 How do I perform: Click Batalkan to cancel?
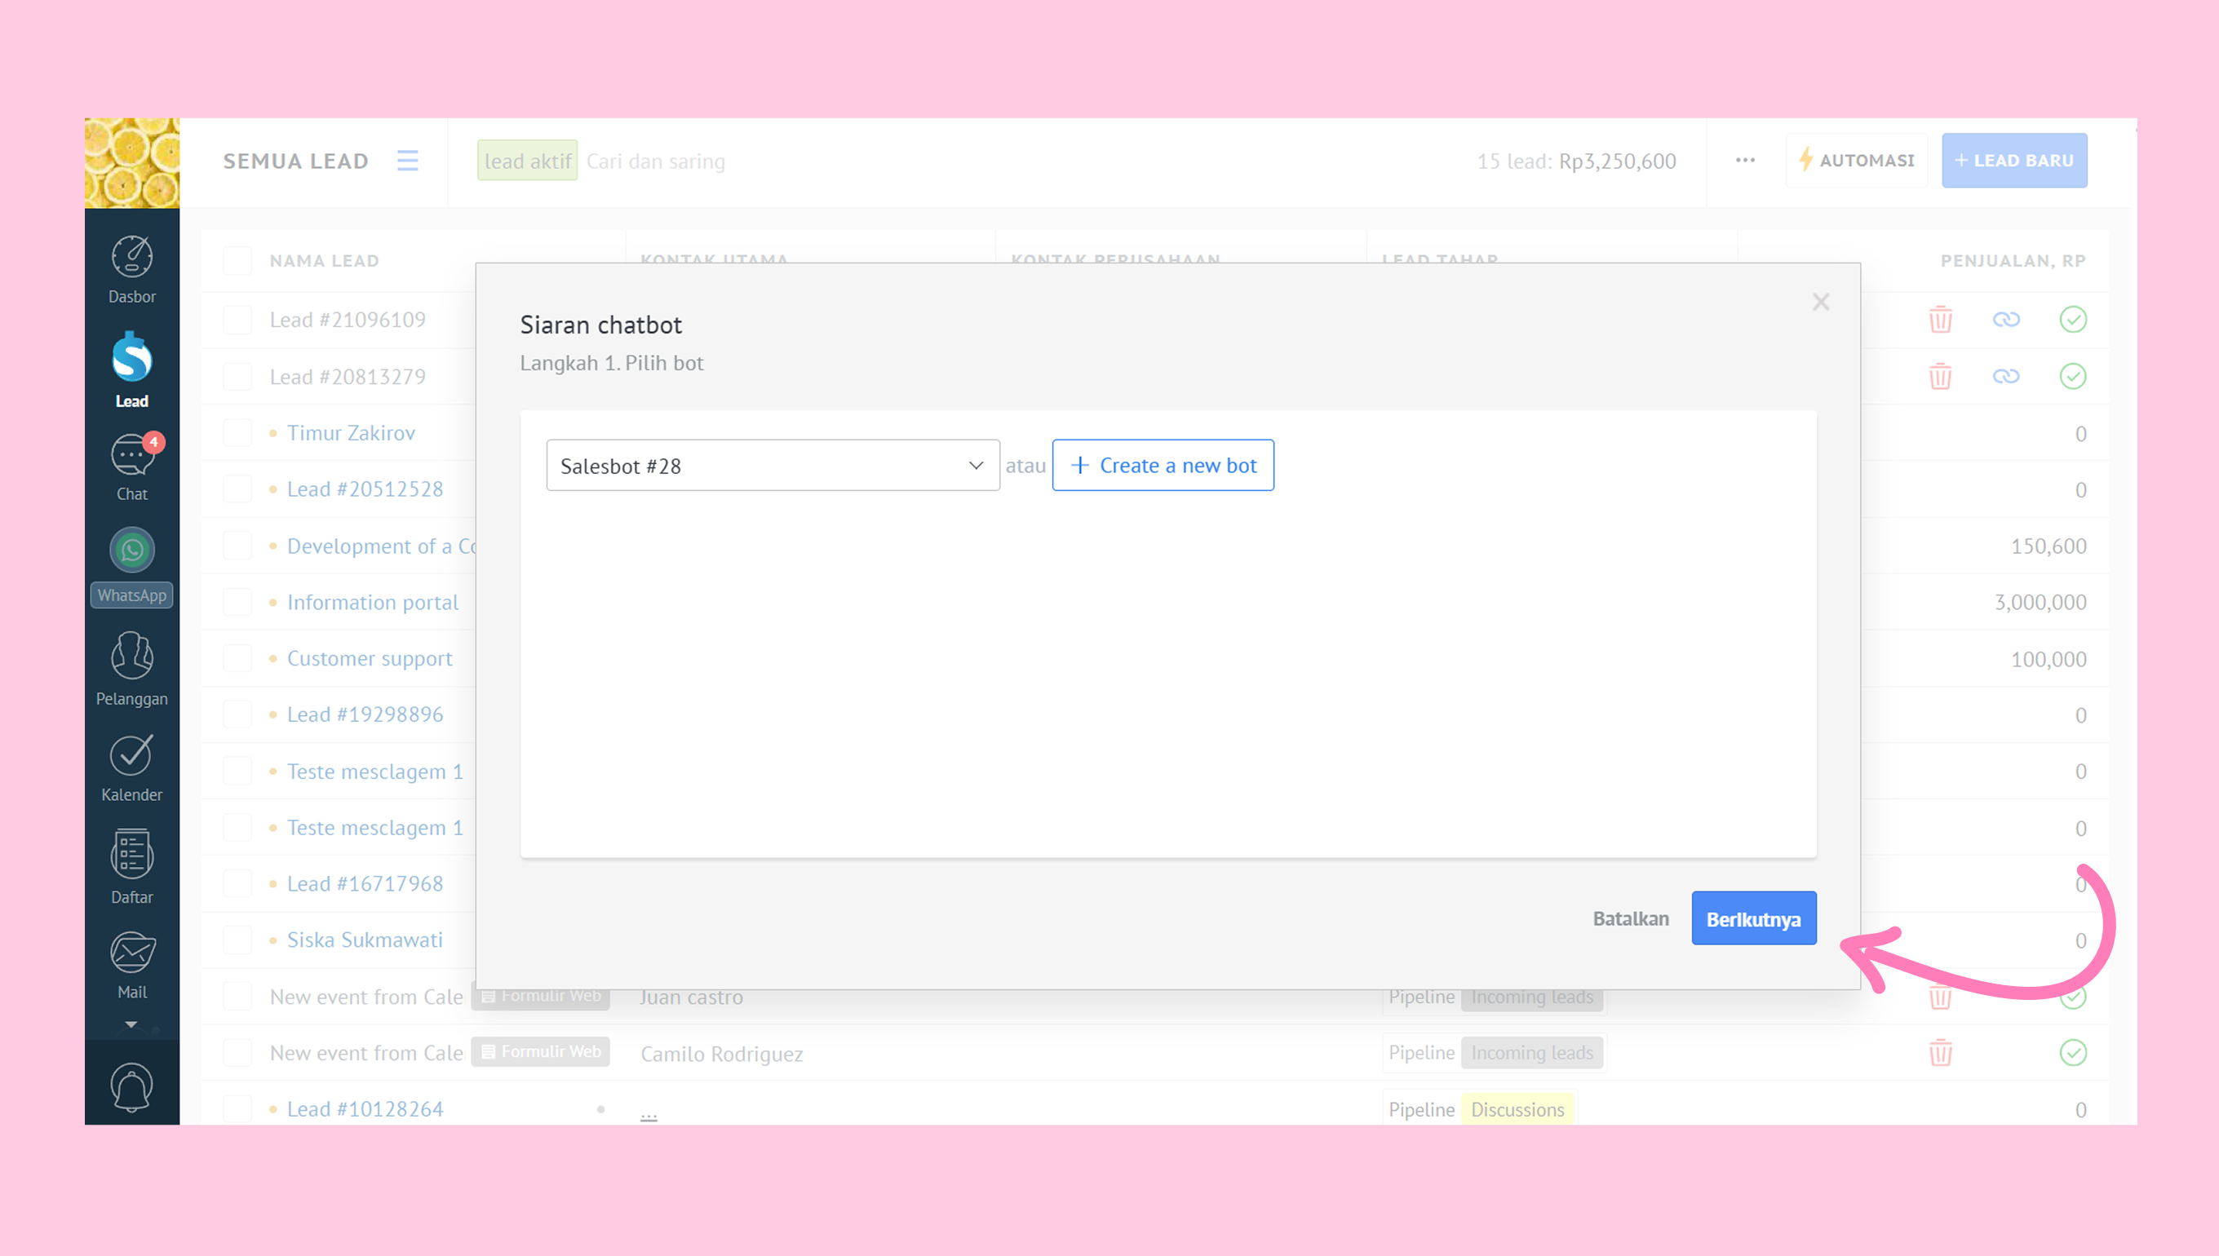(x=1630, y=918)
